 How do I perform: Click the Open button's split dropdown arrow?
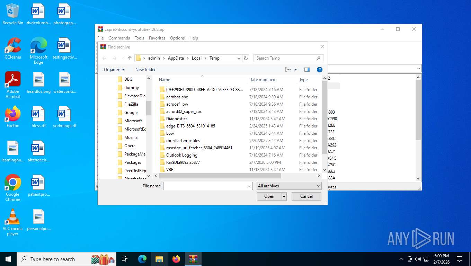coord(284,196)
